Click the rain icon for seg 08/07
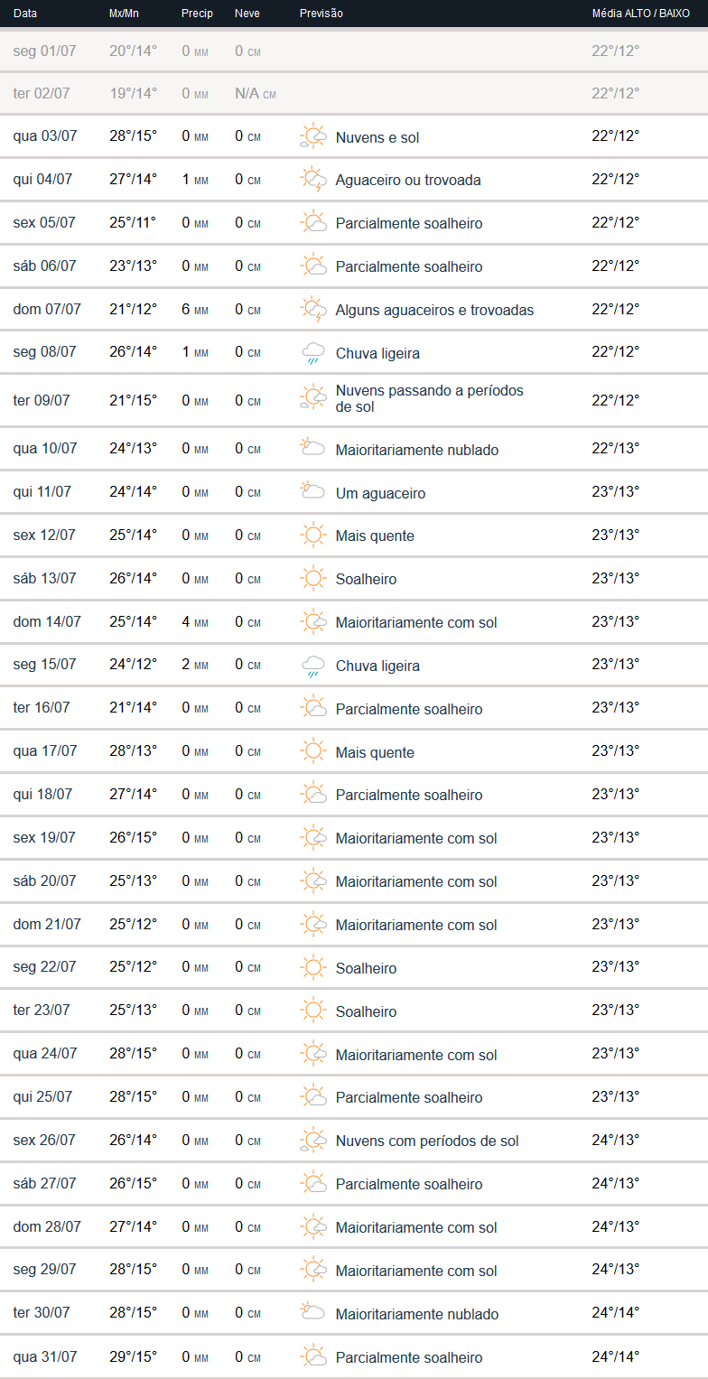The height and width of the screenshot is (1379, 708). (312, 353)
